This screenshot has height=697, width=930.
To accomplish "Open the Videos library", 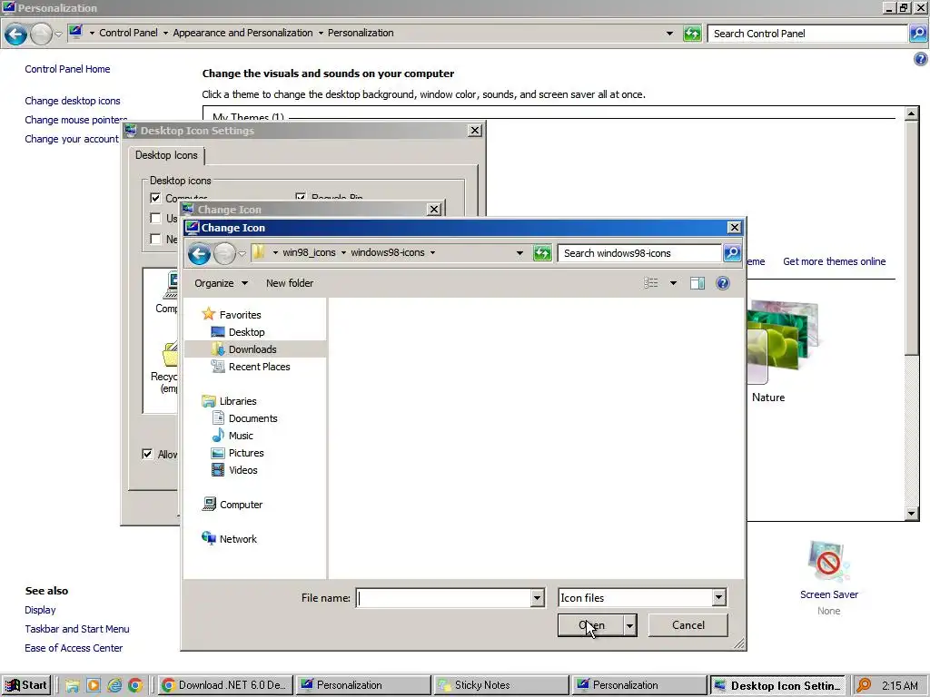I will [243, 469].
